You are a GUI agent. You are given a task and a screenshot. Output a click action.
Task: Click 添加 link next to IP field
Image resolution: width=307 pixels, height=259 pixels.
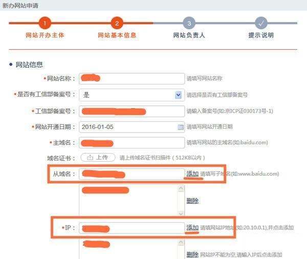tap(192, 228)
